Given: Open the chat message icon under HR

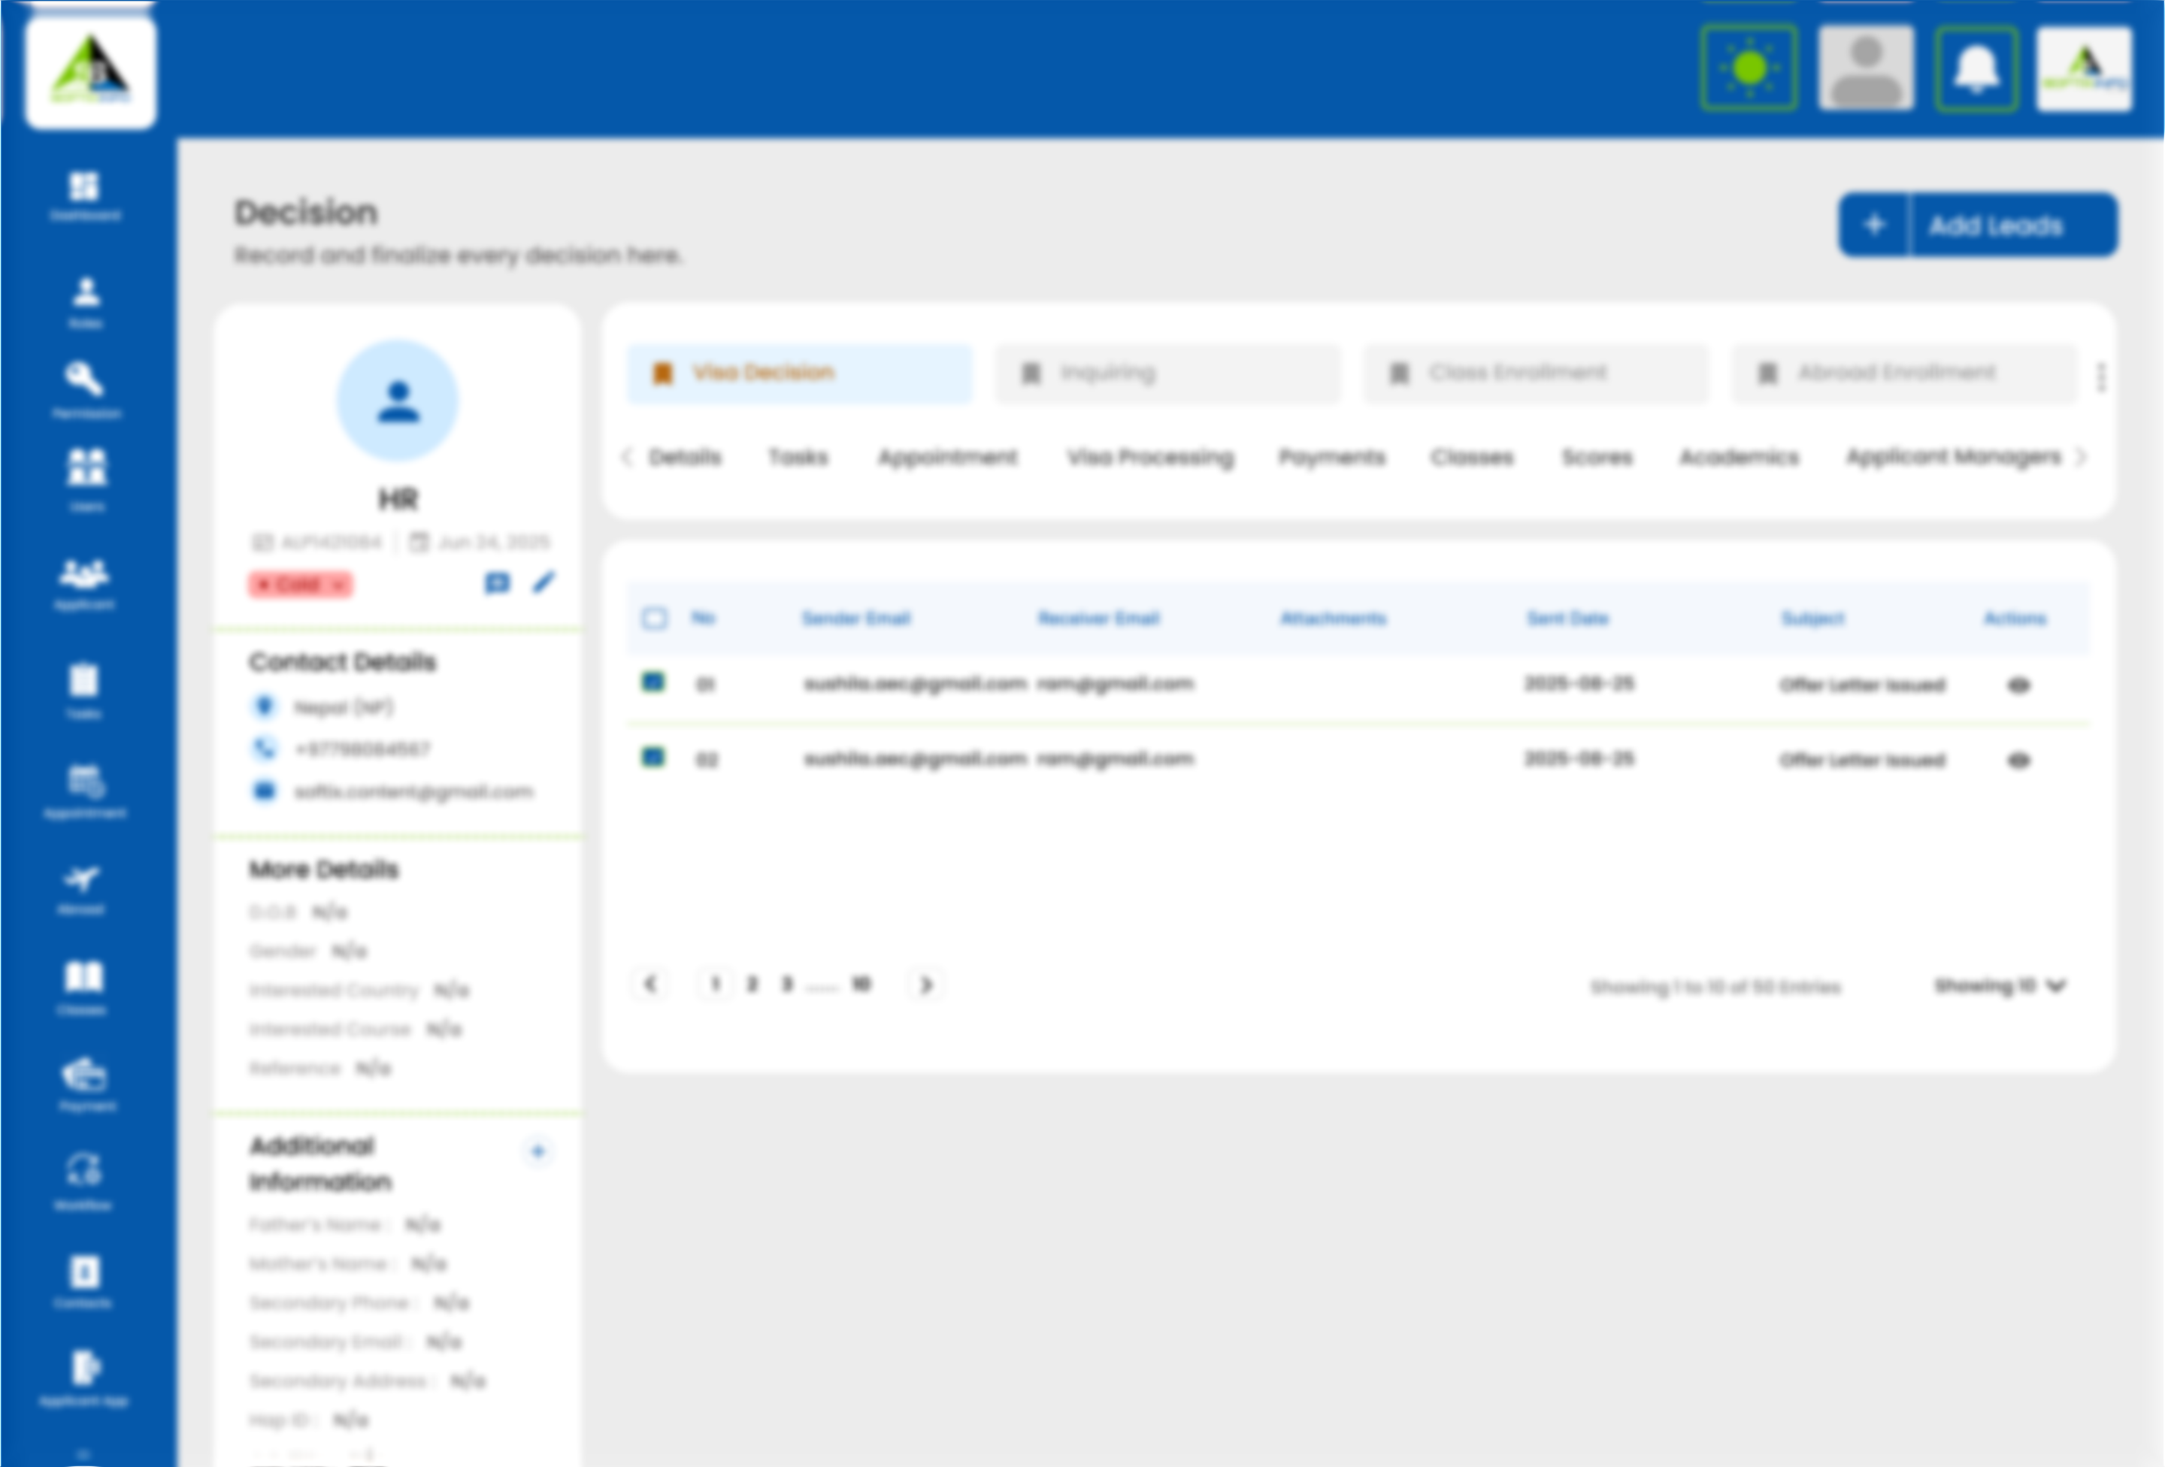Looking at the screenshot, I should (498, 583).
